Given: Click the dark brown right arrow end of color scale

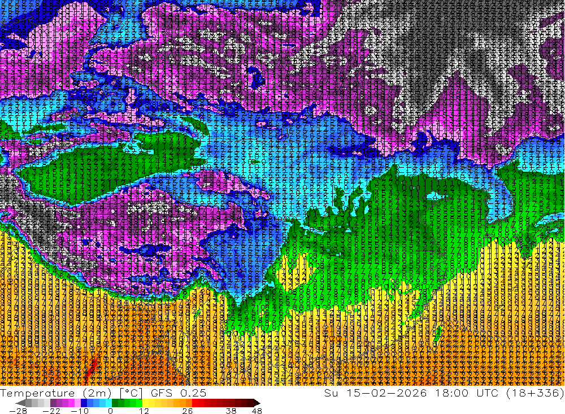Looking at the screenshot, I should [x=257, y=403].
